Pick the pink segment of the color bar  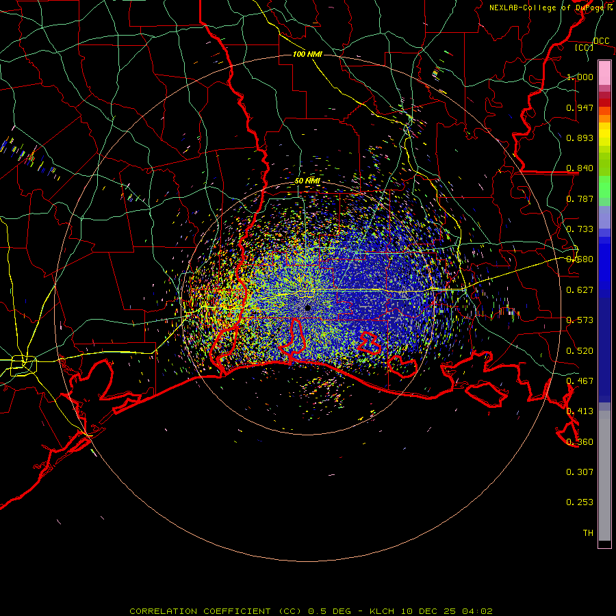[x=604, y=73]
